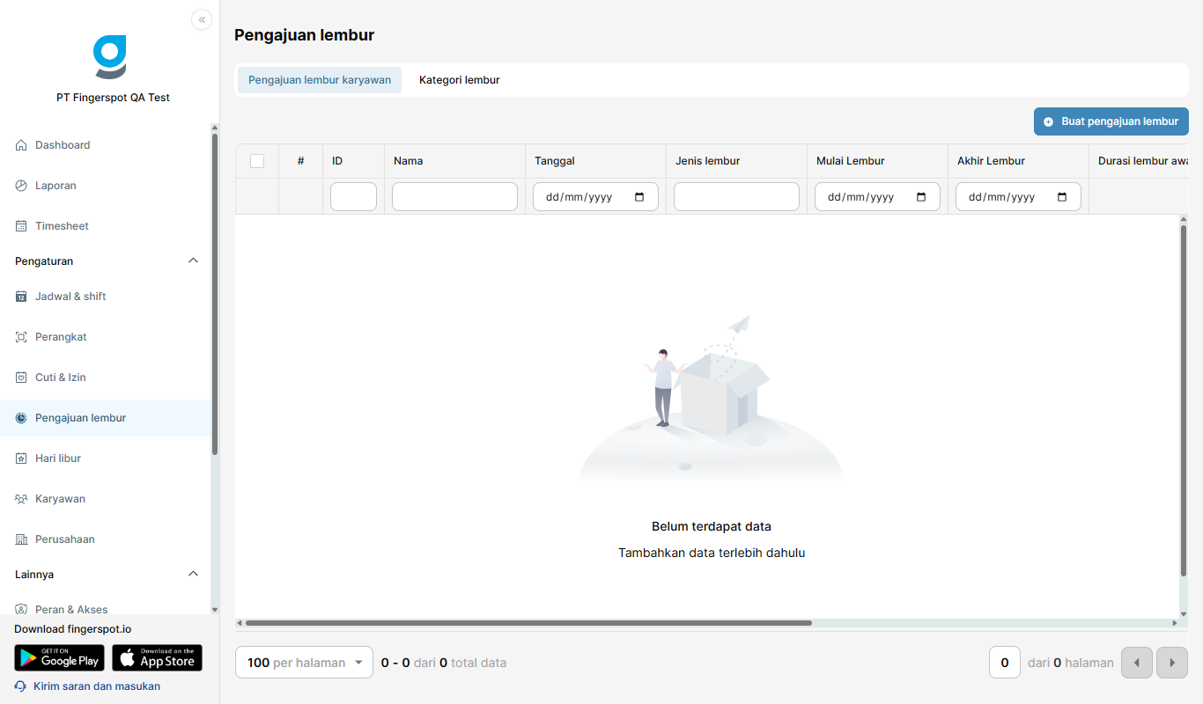The height and width of the screenshot is (704, 1203).
Task: Open Get it on Google Play badge
Action: tap(59, 658)
